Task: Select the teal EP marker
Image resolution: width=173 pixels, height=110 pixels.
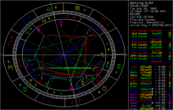Action: [x=26, y=60]
